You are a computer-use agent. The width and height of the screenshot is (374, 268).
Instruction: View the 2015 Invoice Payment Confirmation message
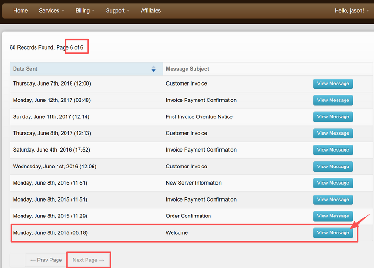click(333, 200)
